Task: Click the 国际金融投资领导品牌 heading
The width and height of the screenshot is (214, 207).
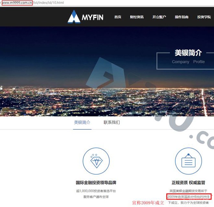Action: coord(96,183)
